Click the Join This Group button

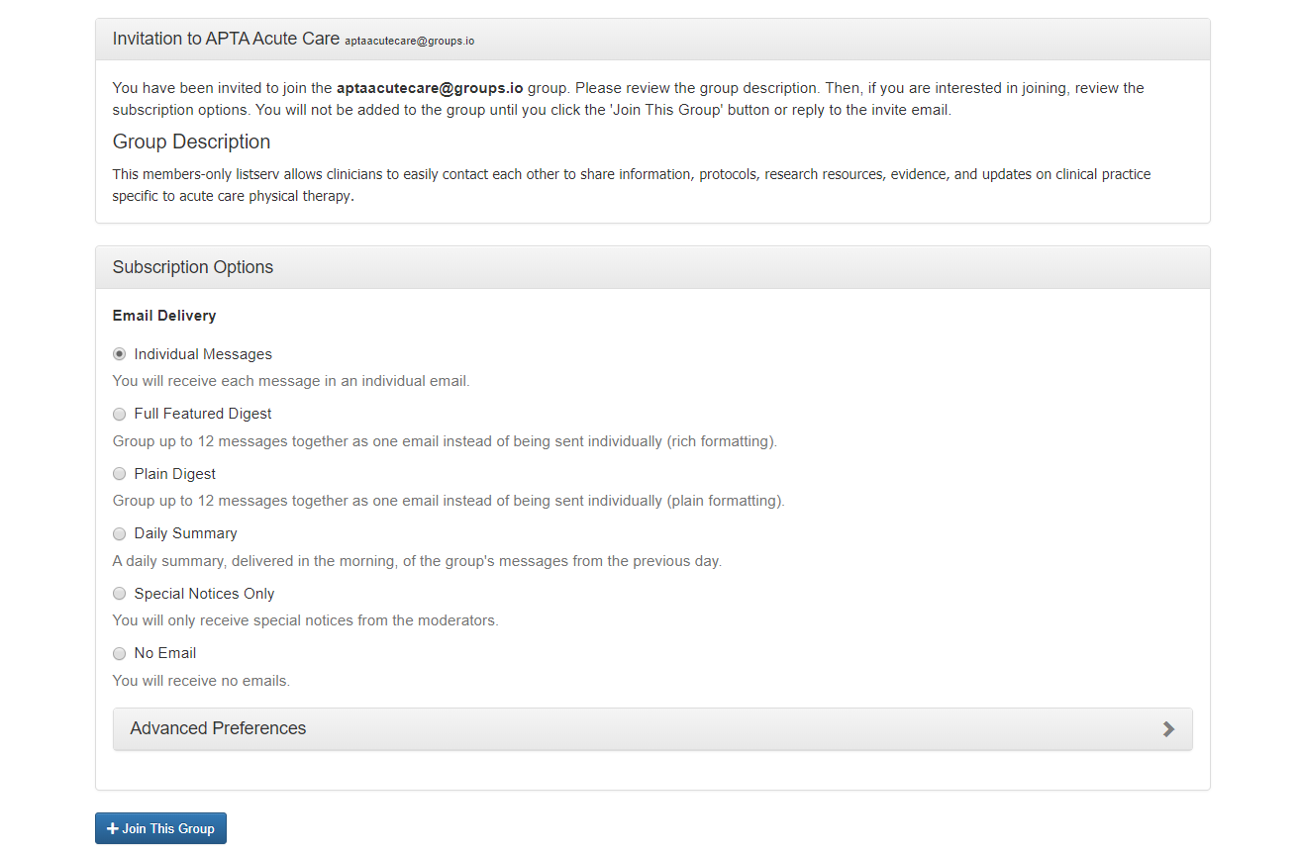tap(160, 828)
